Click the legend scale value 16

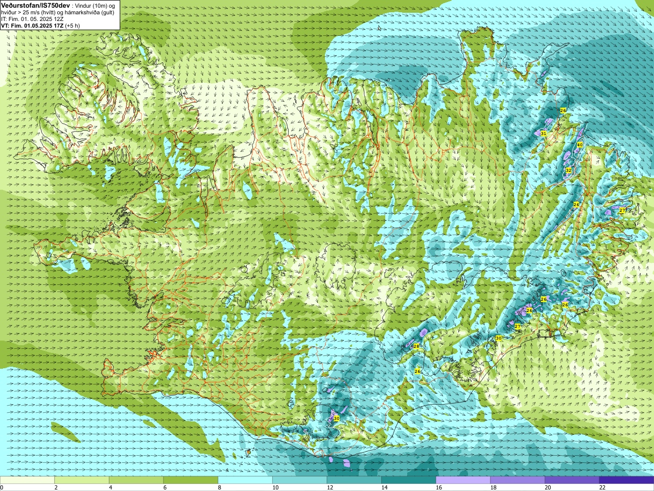(x=439, y=487)
